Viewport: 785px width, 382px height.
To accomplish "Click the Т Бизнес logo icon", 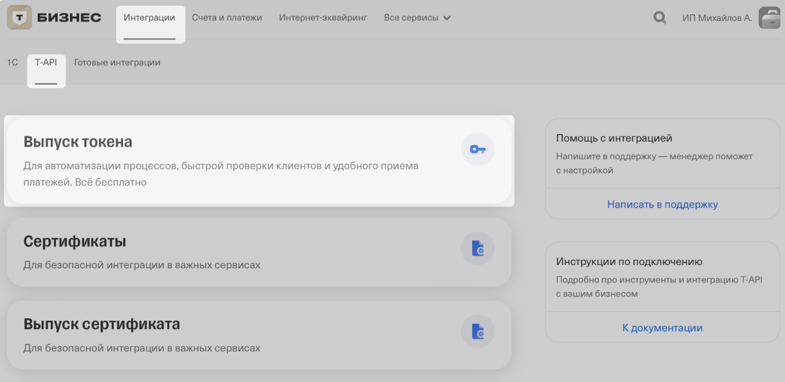I will [x=19, y=17].
